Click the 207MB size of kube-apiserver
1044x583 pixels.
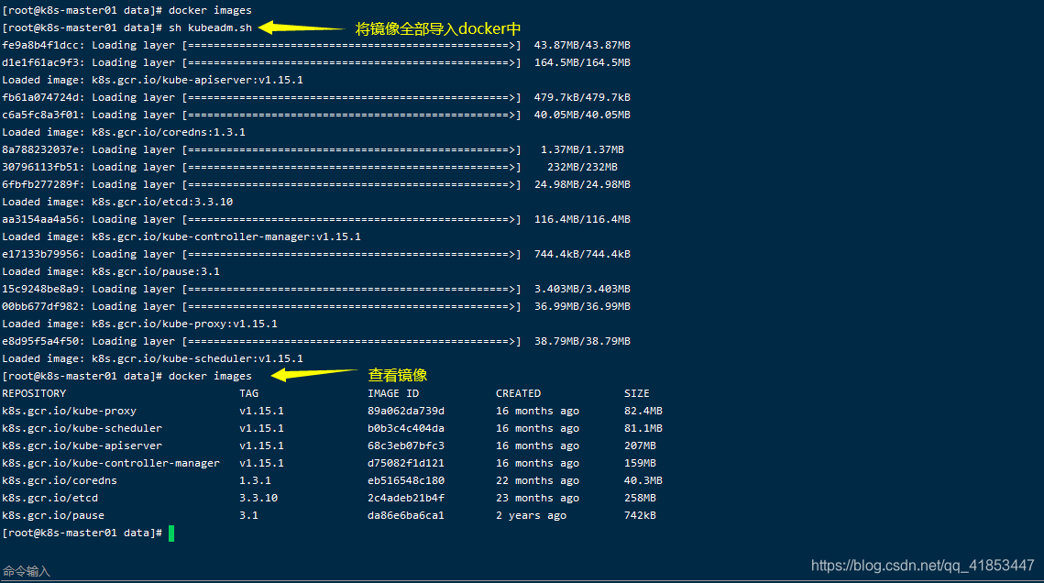coord(640,445)
